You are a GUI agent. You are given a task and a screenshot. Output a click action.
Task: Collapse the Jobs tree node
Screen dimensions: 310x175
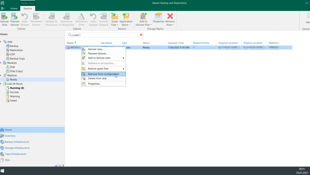(1, 42)
